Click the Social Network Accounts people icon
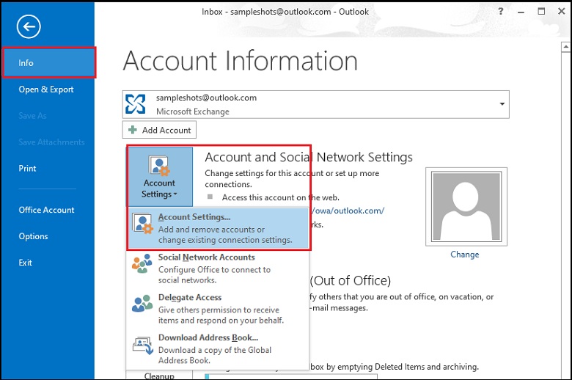 click(x=142, y=263)
